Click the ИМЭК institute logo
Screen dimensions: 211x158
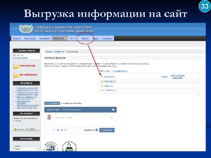tap(51, 146)
